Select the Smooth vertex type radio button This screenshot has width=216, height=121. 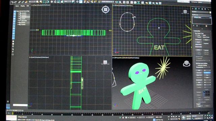pyautogui.click(x=196, y=37)
